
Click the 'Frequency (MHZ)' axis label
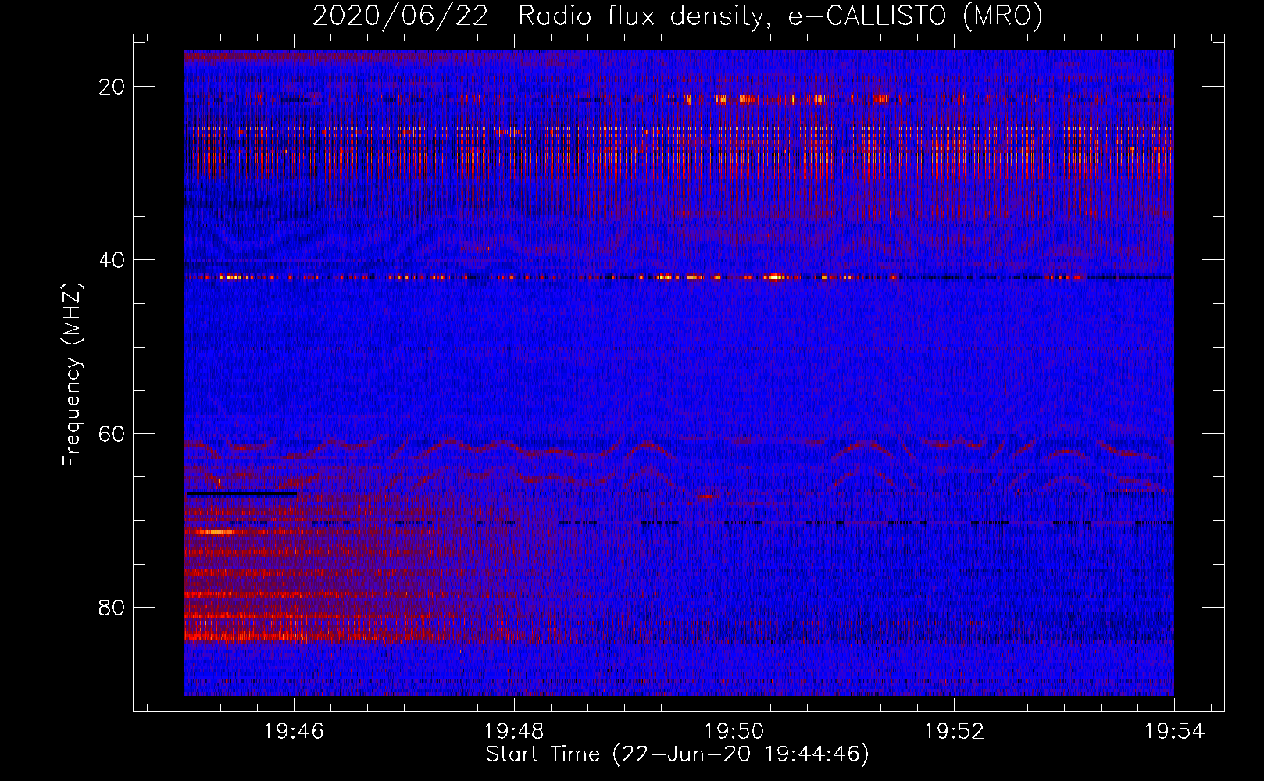tap(72, 375)
